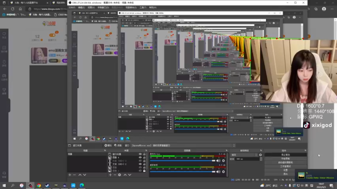The width and height of the screenshot is (337, 189).
Task: Click the transition duration 300 ms field
Action: (247, 159)
